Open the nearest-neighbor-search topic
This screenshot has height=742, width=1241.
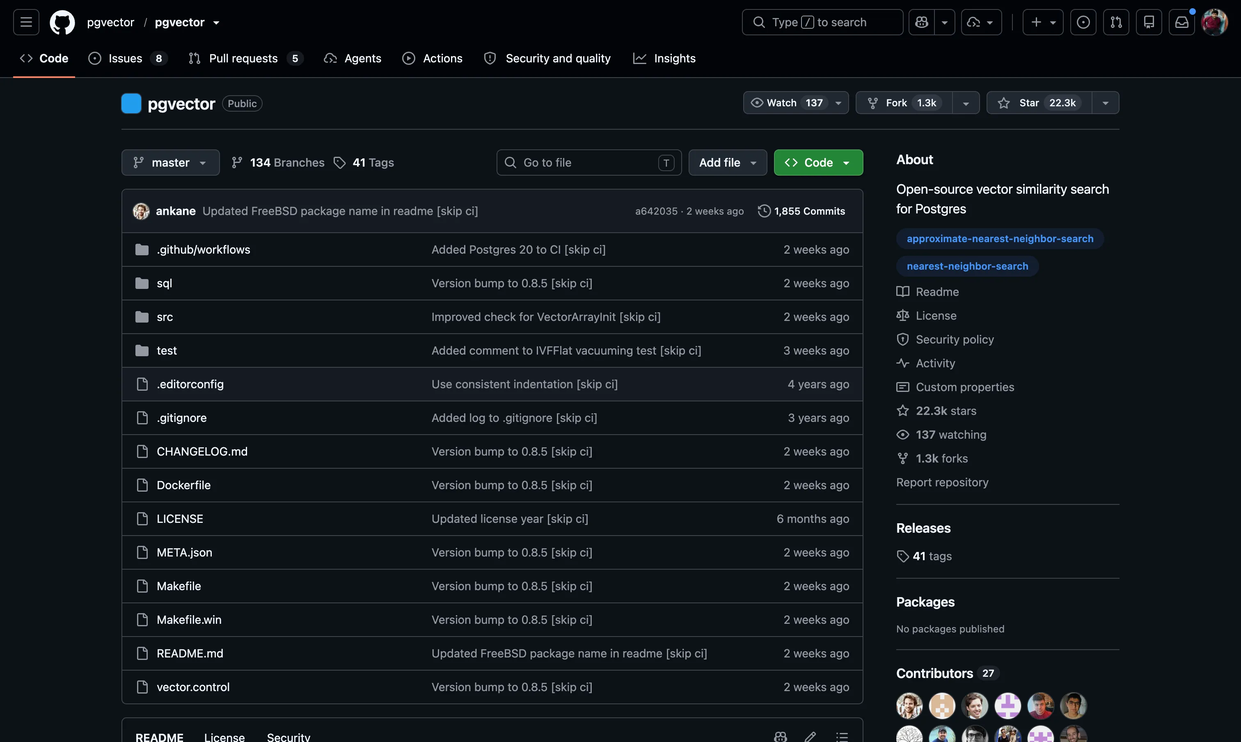(x=968, y=266)
